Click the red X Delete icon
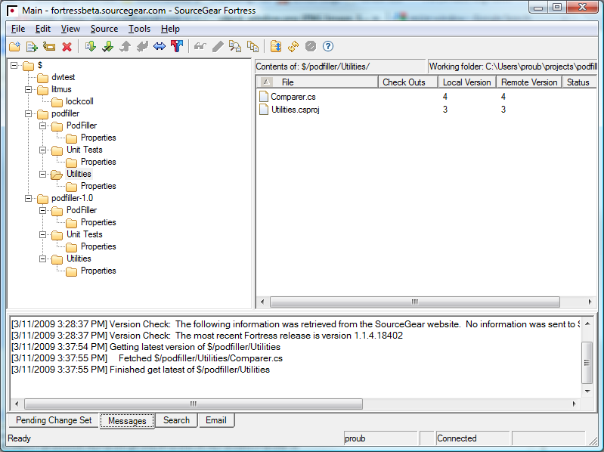Viewport: 604px width, 452px height. pos(67,47)
